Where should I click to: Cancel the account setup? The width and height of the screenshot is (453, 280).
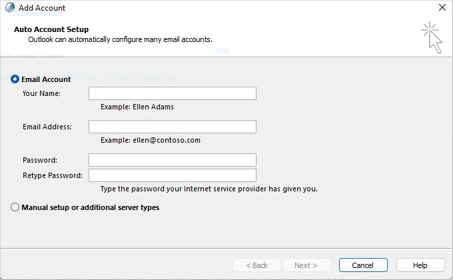(363, 265)
